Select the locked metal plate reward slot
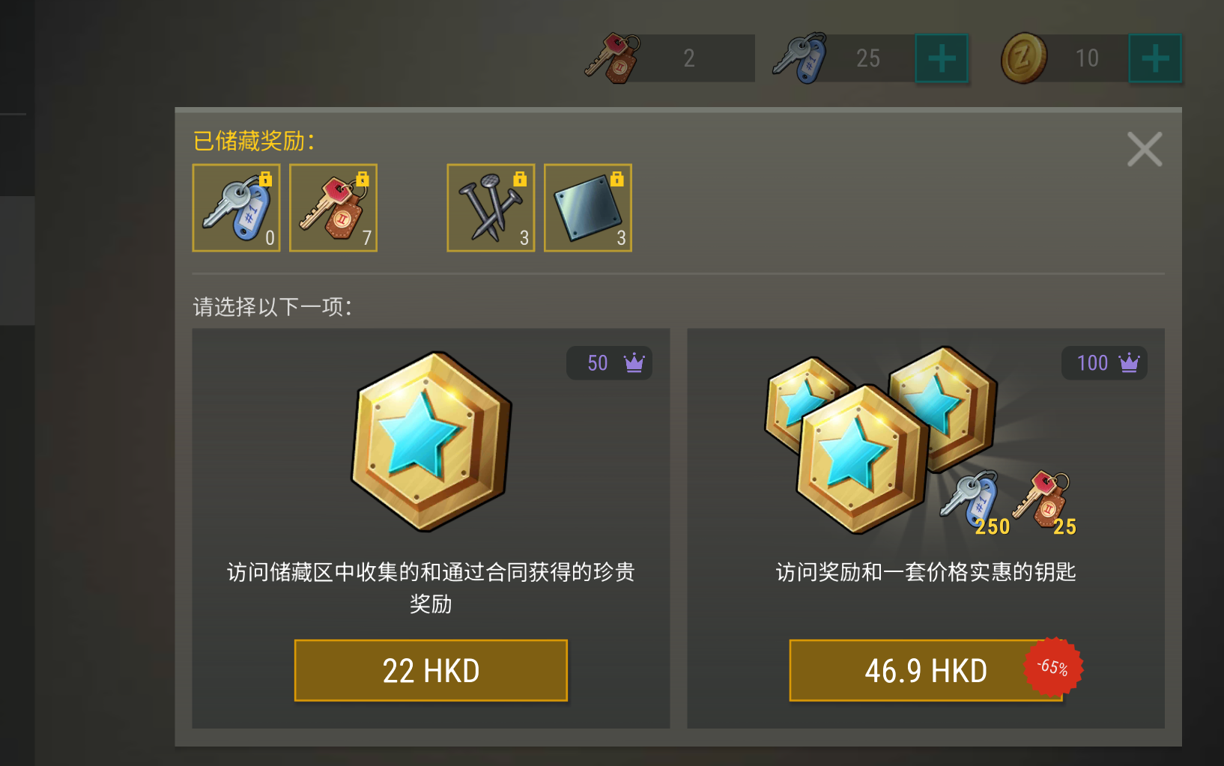The height and width of the screenshot is (766, 1224). click(588, 207)
